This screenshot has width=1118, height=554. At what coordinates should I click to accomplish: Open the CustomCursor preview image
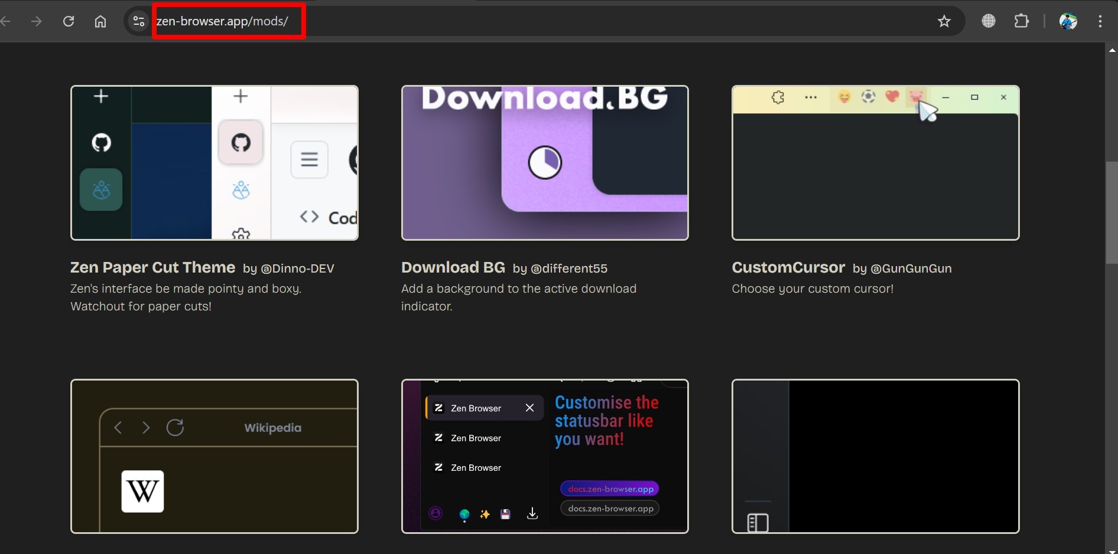(876, 163)
